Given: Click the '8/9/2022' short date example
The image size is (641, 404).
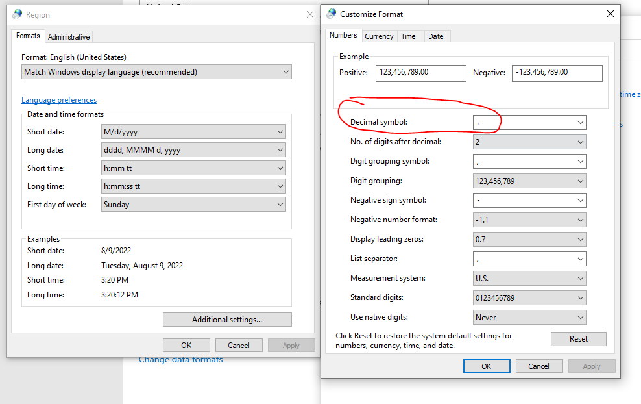Looking at the screenshot, I should [116, 251].
